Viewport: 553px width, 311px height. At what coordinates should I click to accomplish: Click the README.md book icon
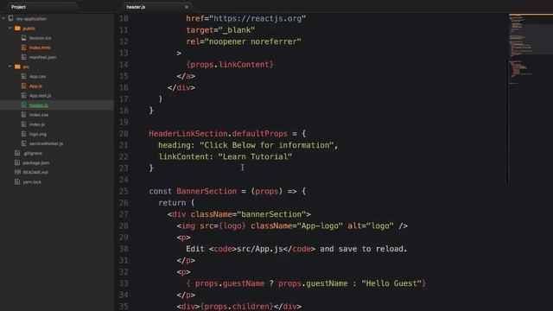(x=17, y=172)
